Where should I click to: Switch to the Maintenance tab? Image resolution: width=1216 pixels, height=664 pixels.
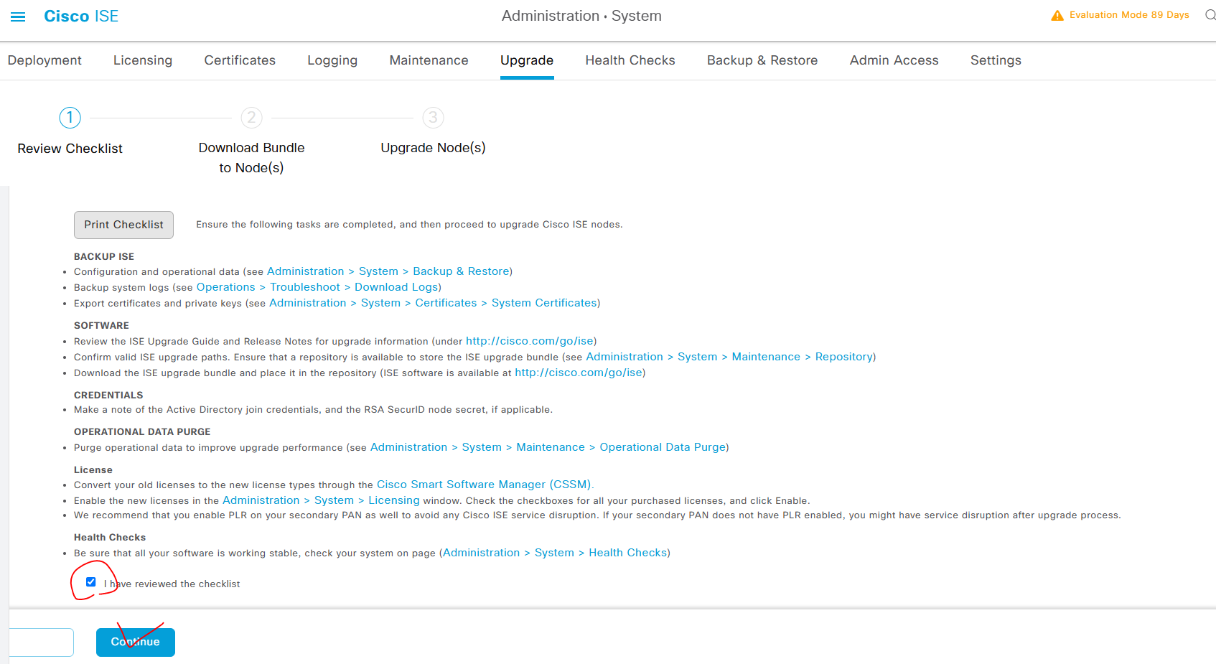pos(429,60)
